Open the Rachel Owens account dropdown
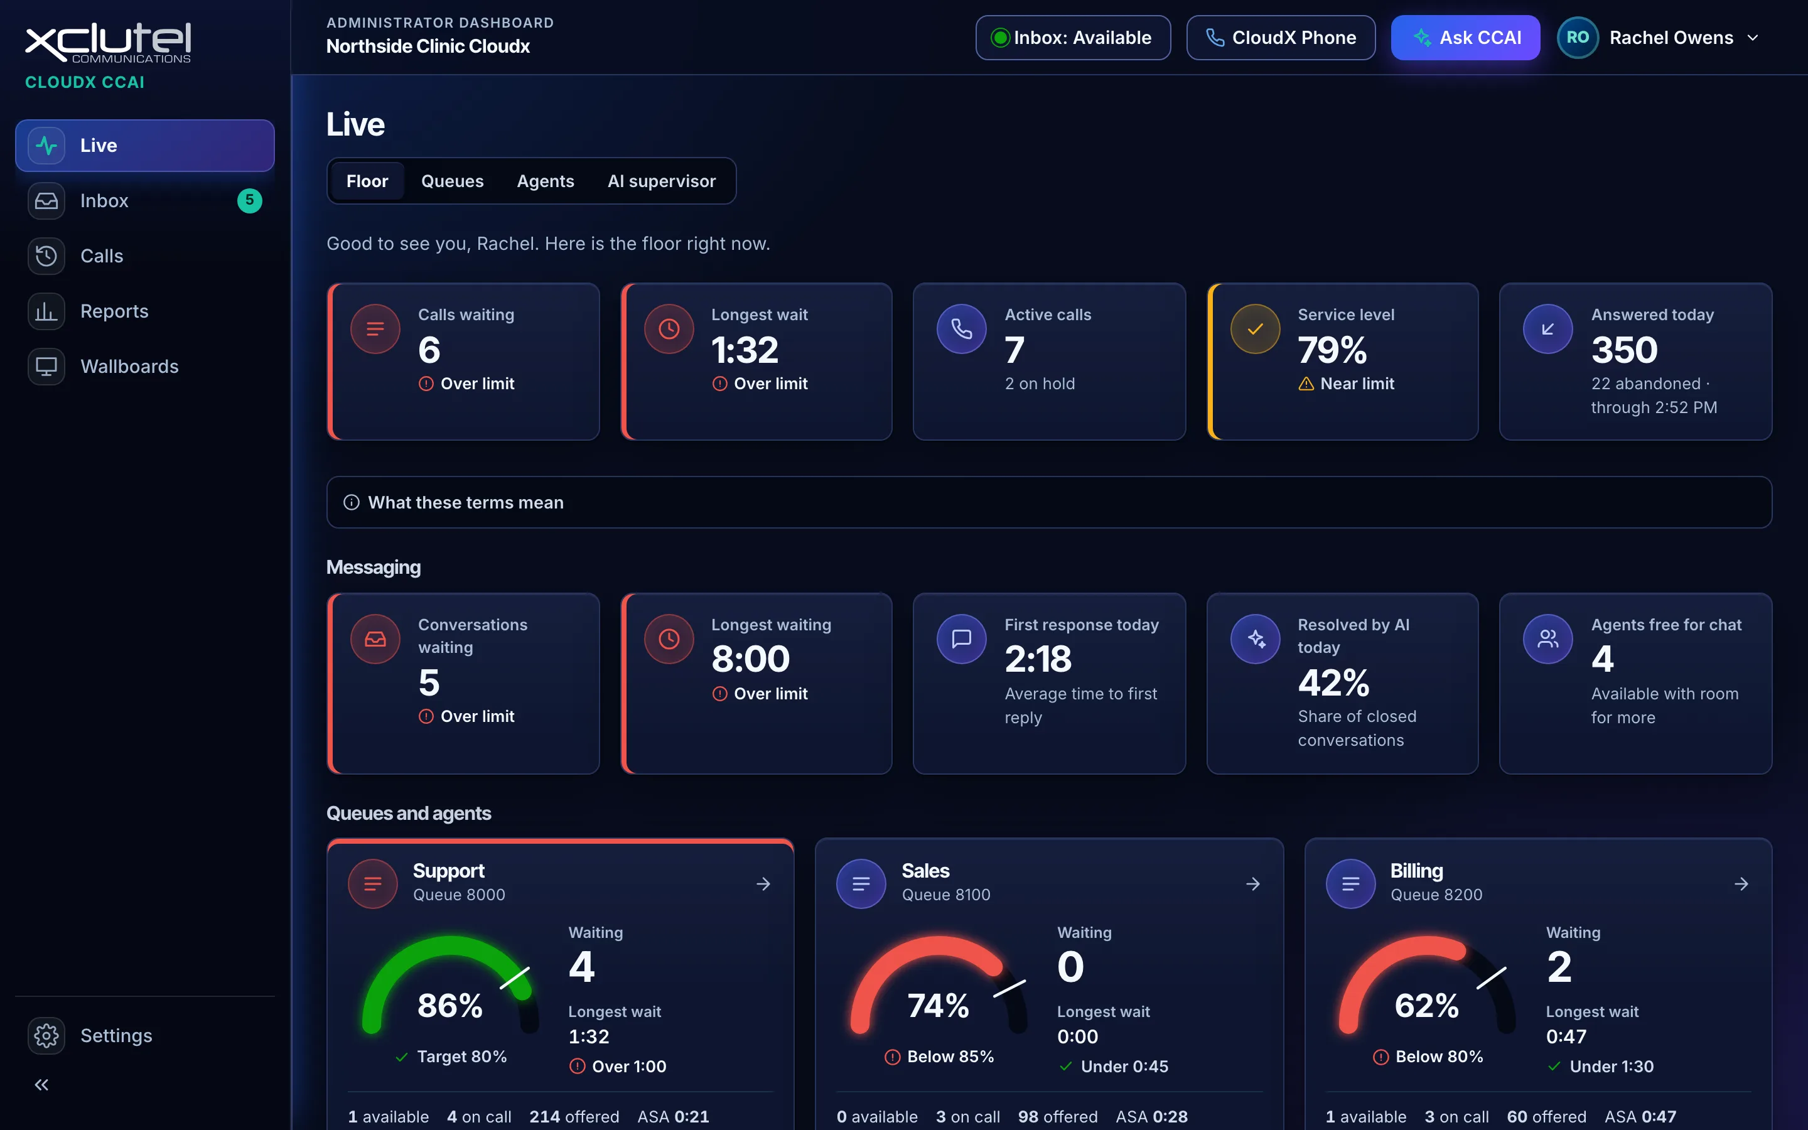Screen dimensions: 1808x1130 (1659, 38)
